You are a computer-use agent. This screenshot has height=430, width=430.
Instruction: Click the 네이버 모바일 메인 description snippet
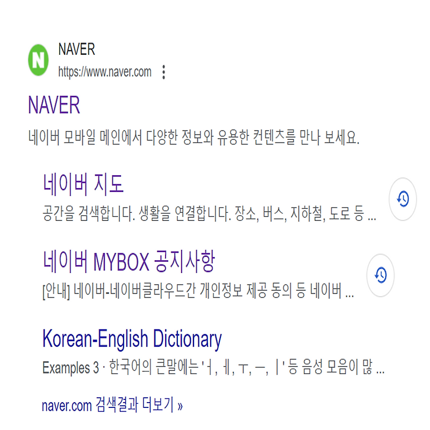(x=193, y=137)
